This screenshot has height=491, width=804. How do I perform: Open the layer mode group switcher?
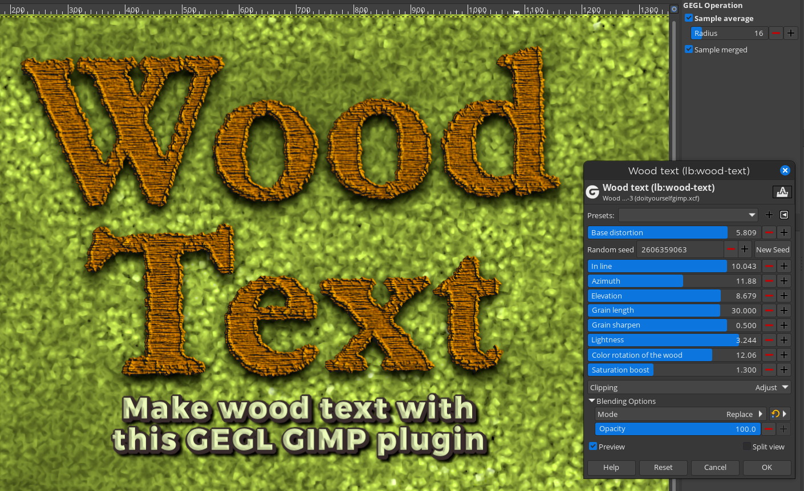click(x=779, y=414)
